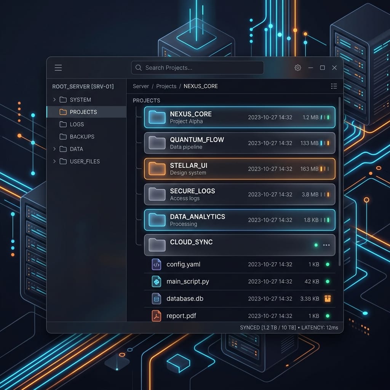
Task: Click the BACKUPS folder icon
Action: click(x=63, y=137)
